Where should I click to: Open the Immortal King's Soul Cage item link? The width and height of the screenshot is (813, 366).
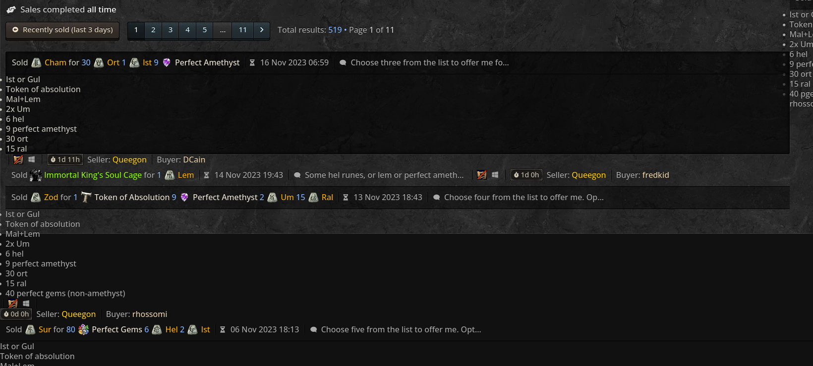point(93,175)
